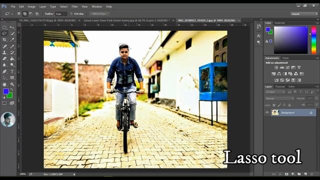
Task: Open the Paragraph panel icon
Action: pos(258,42)
